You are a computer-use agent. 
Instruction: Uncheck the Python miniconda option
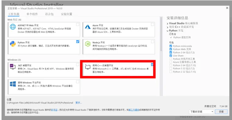tap(171, 46)
